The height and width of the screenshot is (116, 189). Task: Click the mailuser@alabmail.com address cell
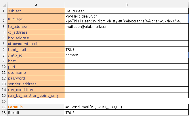point(127,26)
